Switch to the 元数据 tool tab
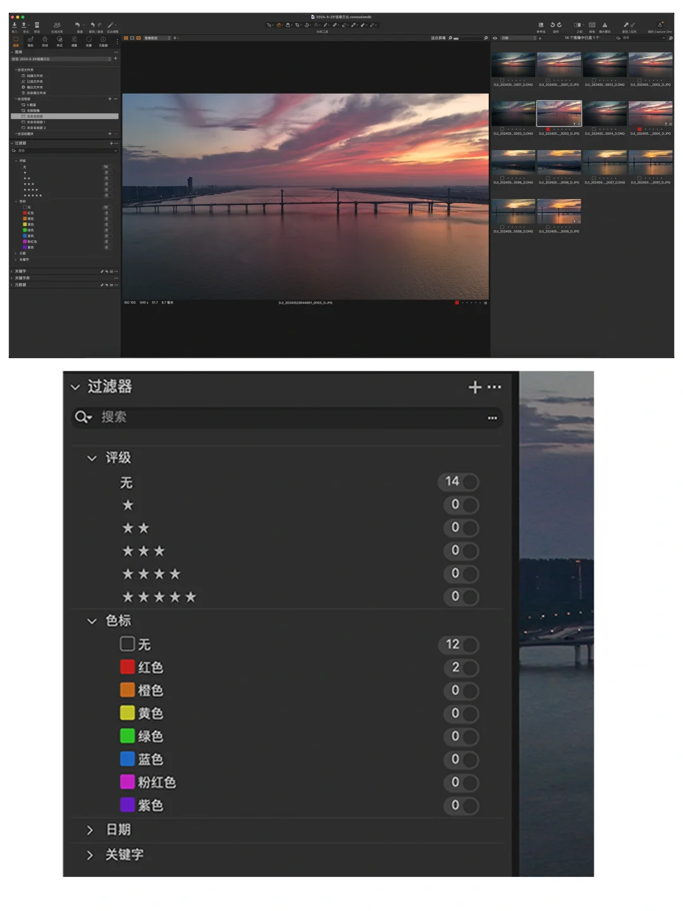 [x=103, y=42]
